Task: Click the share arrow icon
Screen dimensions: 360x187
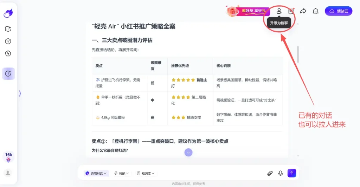Action: pyautogui.click(x=303, y=11)
